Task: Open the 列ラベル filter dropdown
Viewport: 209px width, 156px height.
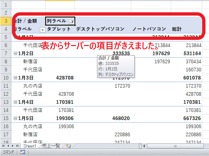Action: (x=72, y=21)
